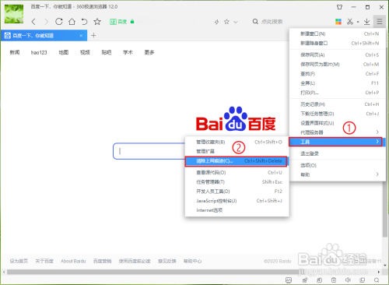Open Internet选项 in submenu
Screen dimensions: 389x285
[x=237, y=210]
